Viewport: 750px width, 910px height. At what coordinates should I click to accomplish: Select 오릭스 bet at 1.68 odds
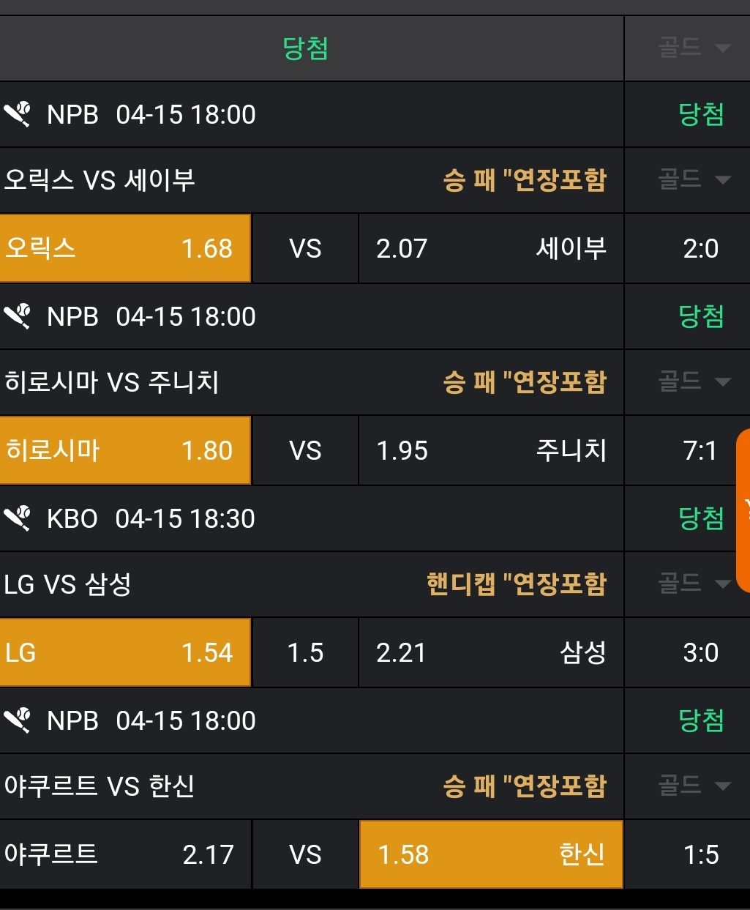pos(125,248)
